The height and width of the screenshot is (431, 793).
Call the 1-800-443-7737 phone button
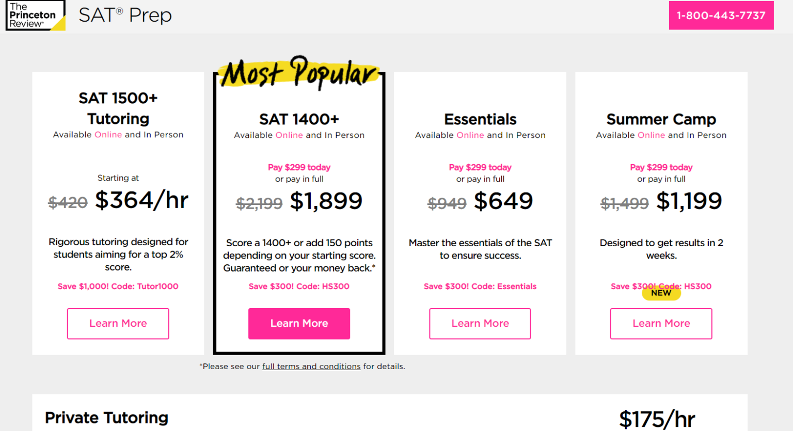coord(721,15)
